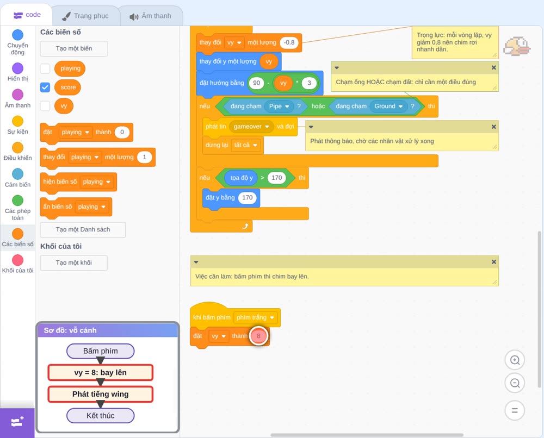
Task: Click the vertical workspace scrollbar
Action: tap(539, 309)
